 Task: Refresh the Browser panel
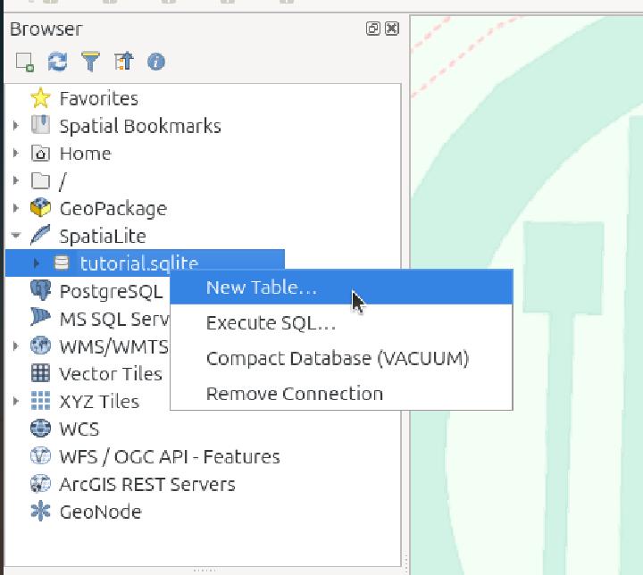[57, 62]
